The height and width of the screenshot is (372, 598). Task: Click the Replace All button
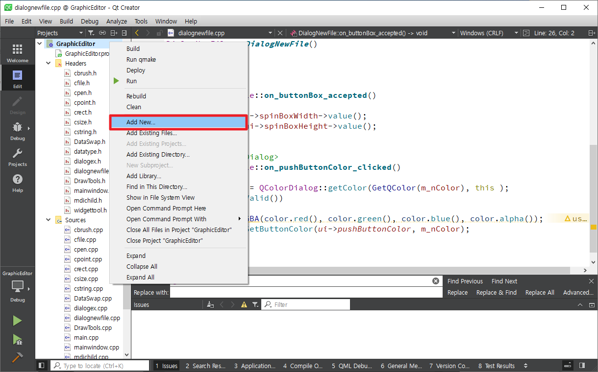tap(540, 292)
